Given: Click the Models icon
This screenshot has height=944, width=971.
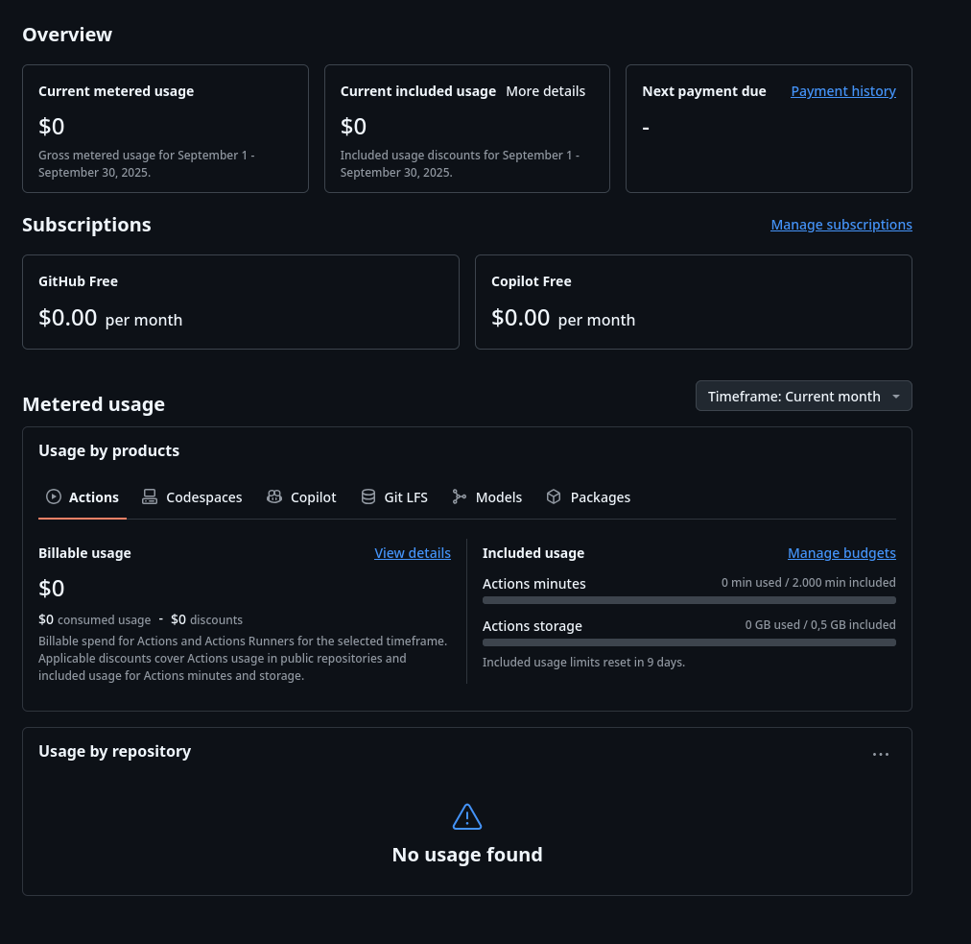Looking at the screenshot, I should 460,496.
